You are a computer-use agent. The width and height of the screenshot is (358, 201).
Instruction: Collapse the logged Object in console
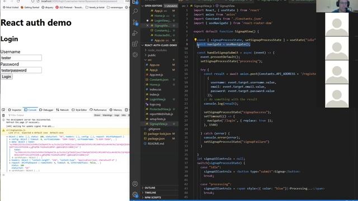[x=7, y=137]
